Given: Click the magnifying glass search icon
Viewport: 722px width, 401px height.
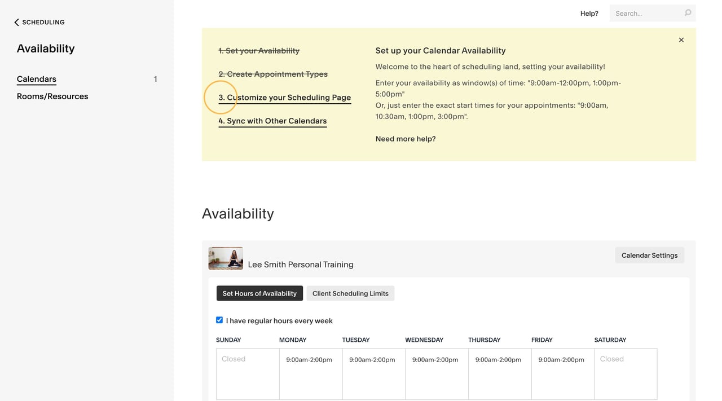Looking at the screenshot, I should [687, 13].
